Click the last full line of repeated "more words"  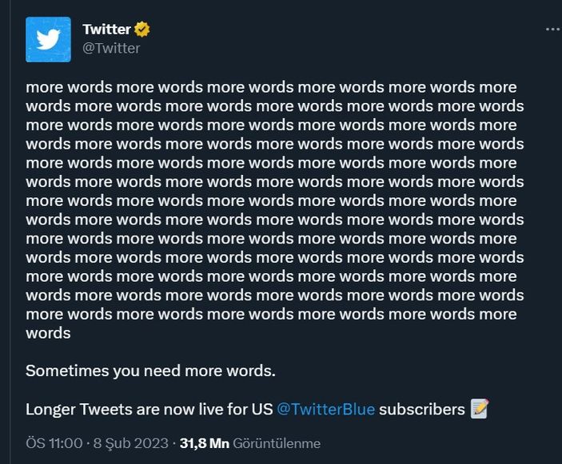tap(271, 314)
